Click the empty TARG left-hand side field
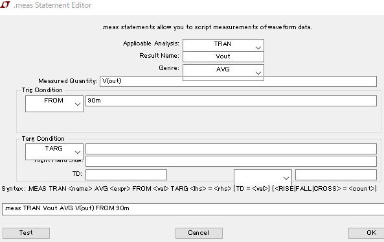384x242 pixels. click(x=231, y=149)
